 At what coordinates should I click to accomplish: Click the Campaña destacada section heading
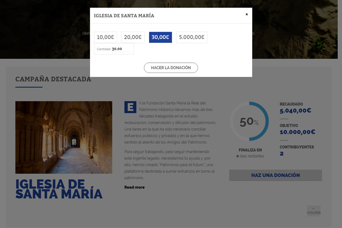click(53, 79)
